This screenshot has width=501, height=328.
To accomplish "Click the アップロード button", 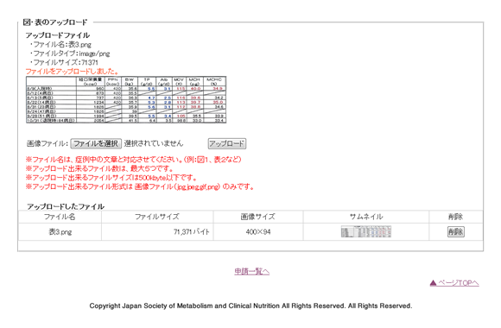I will click(227, 143).
